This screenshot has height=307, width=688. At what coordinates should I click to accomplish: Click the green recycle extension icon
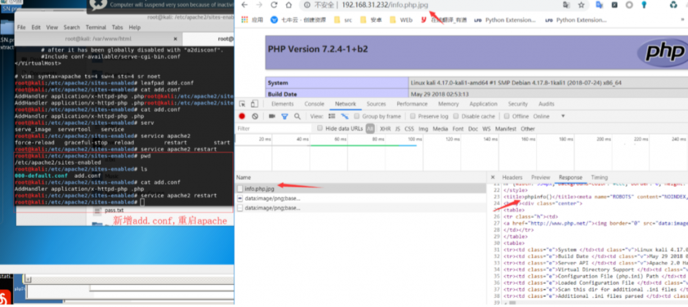coord(674,5)
